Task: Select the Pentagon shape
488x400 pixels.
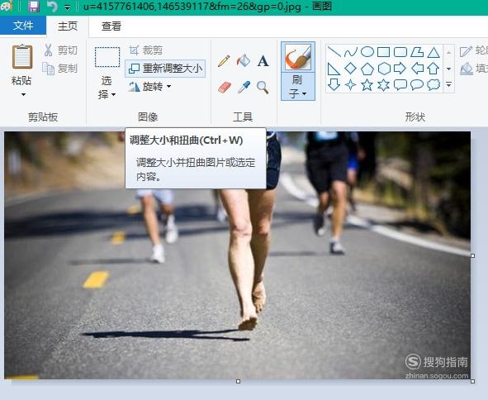Action: 367,69
